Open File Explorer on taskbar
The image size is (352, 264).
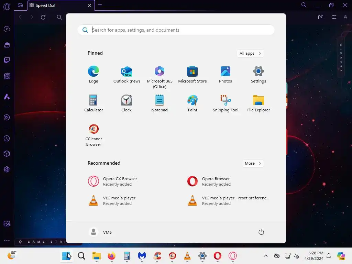tap(97, 256)
